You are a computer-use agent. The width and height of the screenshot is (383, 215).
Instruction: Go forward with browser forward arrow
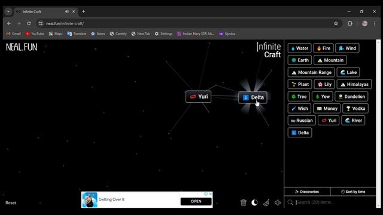(19, 23)
